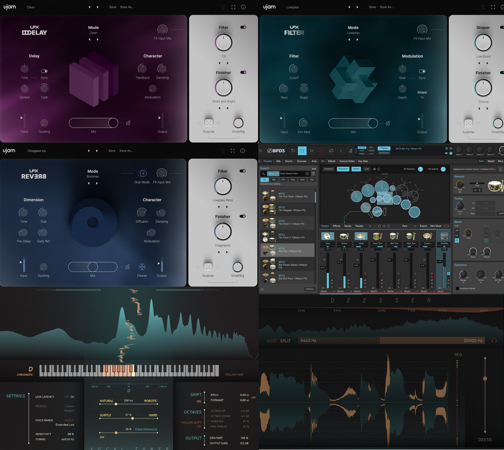Switch to the Sends mixer tab in BFD3

(x=348, y=226)
